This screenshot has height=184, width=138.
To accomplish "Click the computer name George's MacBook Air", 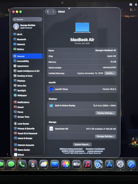I will tap(106, 50).
